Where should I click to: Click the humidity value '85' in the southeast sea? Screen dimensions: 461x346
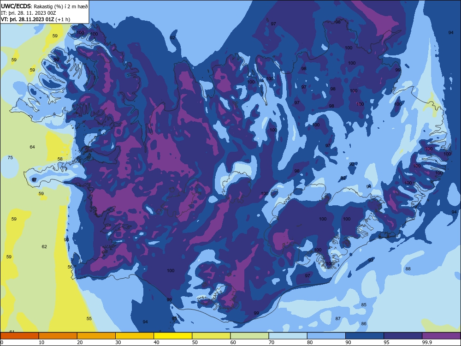(364, 305)
